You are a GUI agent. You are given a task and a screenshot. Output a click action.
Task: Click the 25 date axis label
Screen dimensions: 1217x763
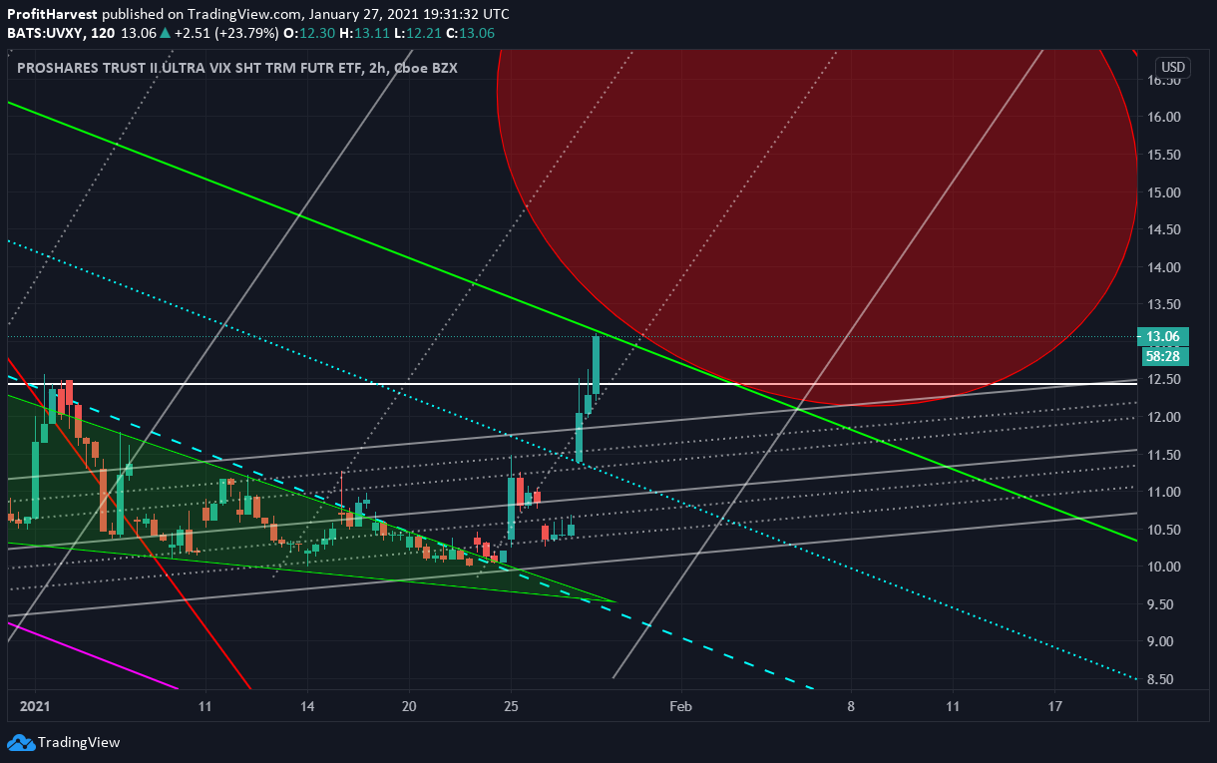coord(511,706)
